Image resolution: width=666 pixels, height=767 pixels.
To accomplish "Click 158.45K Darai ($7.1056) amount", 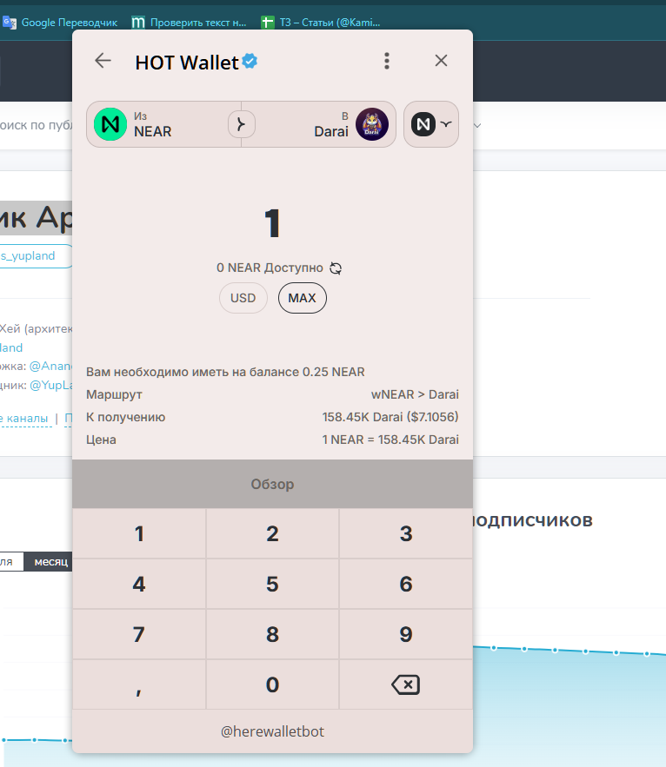I will (390, 417).
